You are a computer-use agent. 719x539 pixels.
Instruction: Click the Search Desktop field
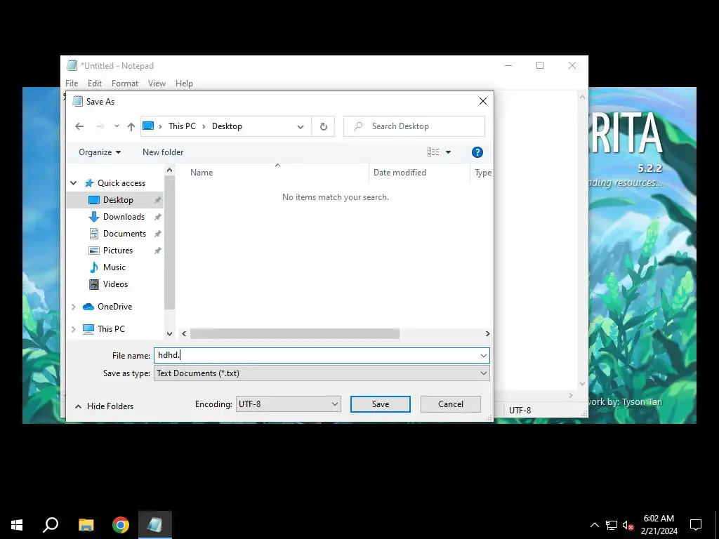coord(414,126)
